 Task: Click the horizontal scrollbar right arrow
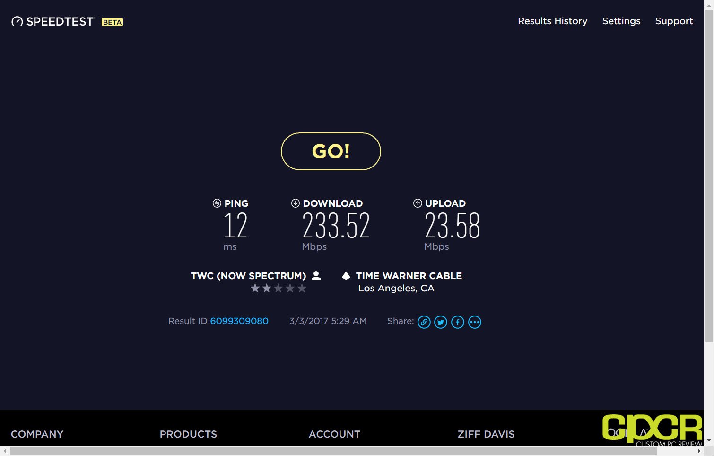click(699, 451)
